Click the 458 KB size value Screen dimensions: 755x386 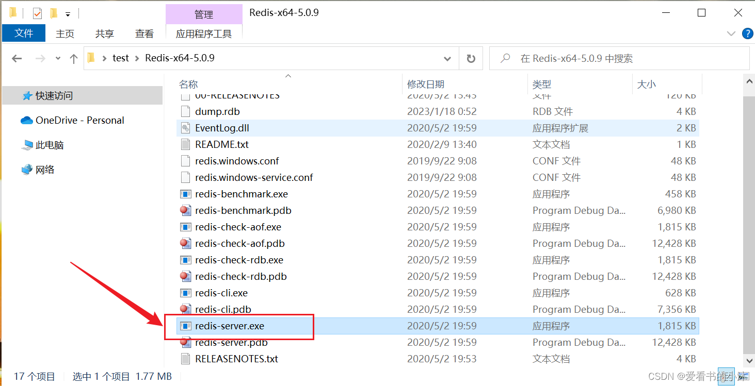click(x=680, y=194)
